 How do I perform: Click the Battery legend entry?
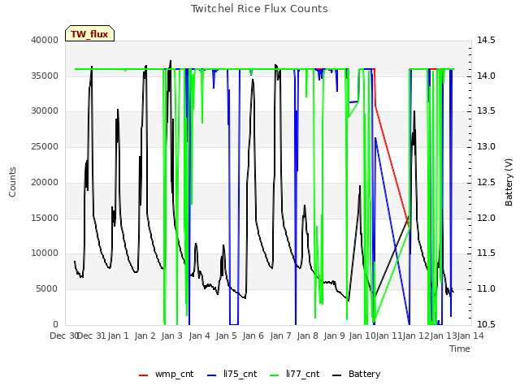click(x=357, y=374)
